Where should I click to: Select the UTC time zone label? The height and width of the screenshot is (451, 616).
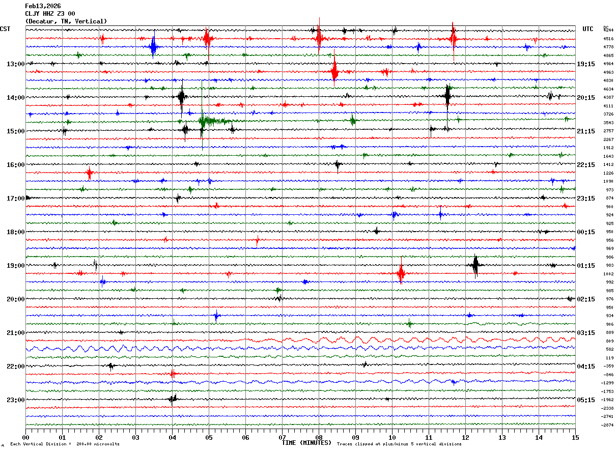(x=588, y=29)
